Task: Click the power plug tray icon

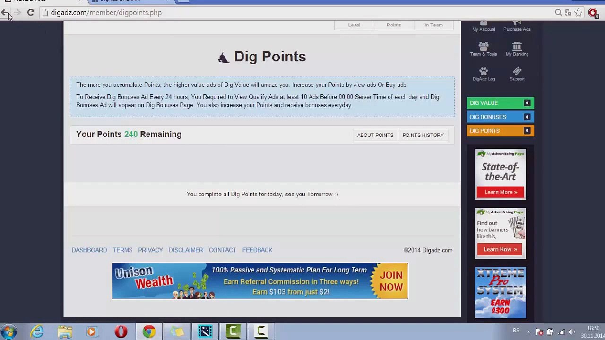Action: pyautogui.click(x=550, y=331)
